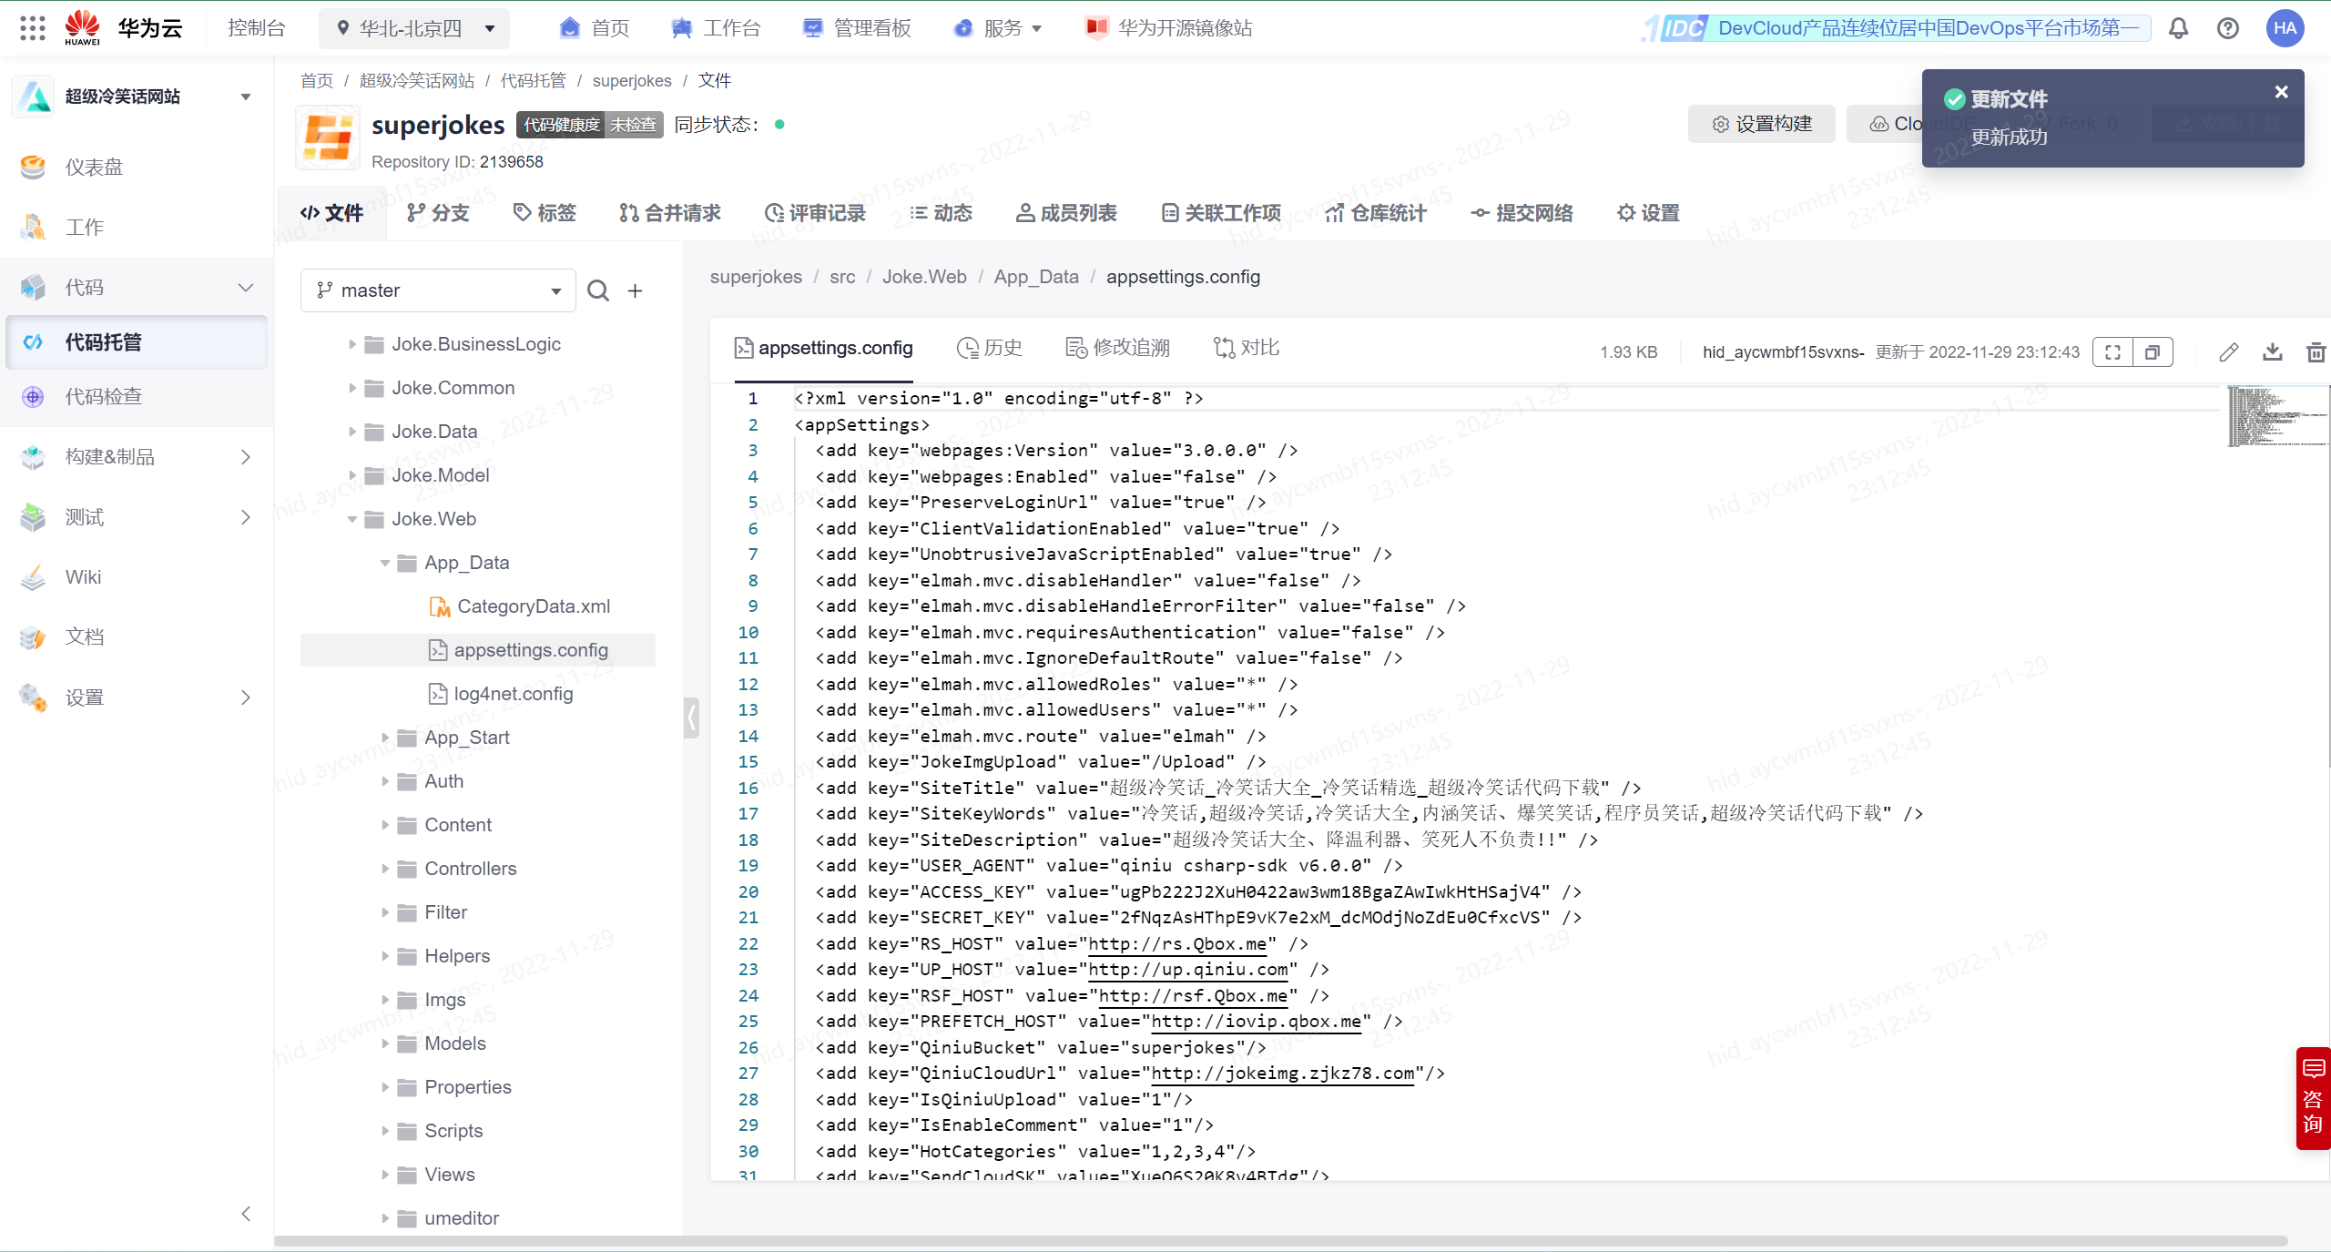Image resolution: width=2331 pixels, height=1252 pixels.
Task: Open the HA user avatar menu
Action: pos(2285,28)
